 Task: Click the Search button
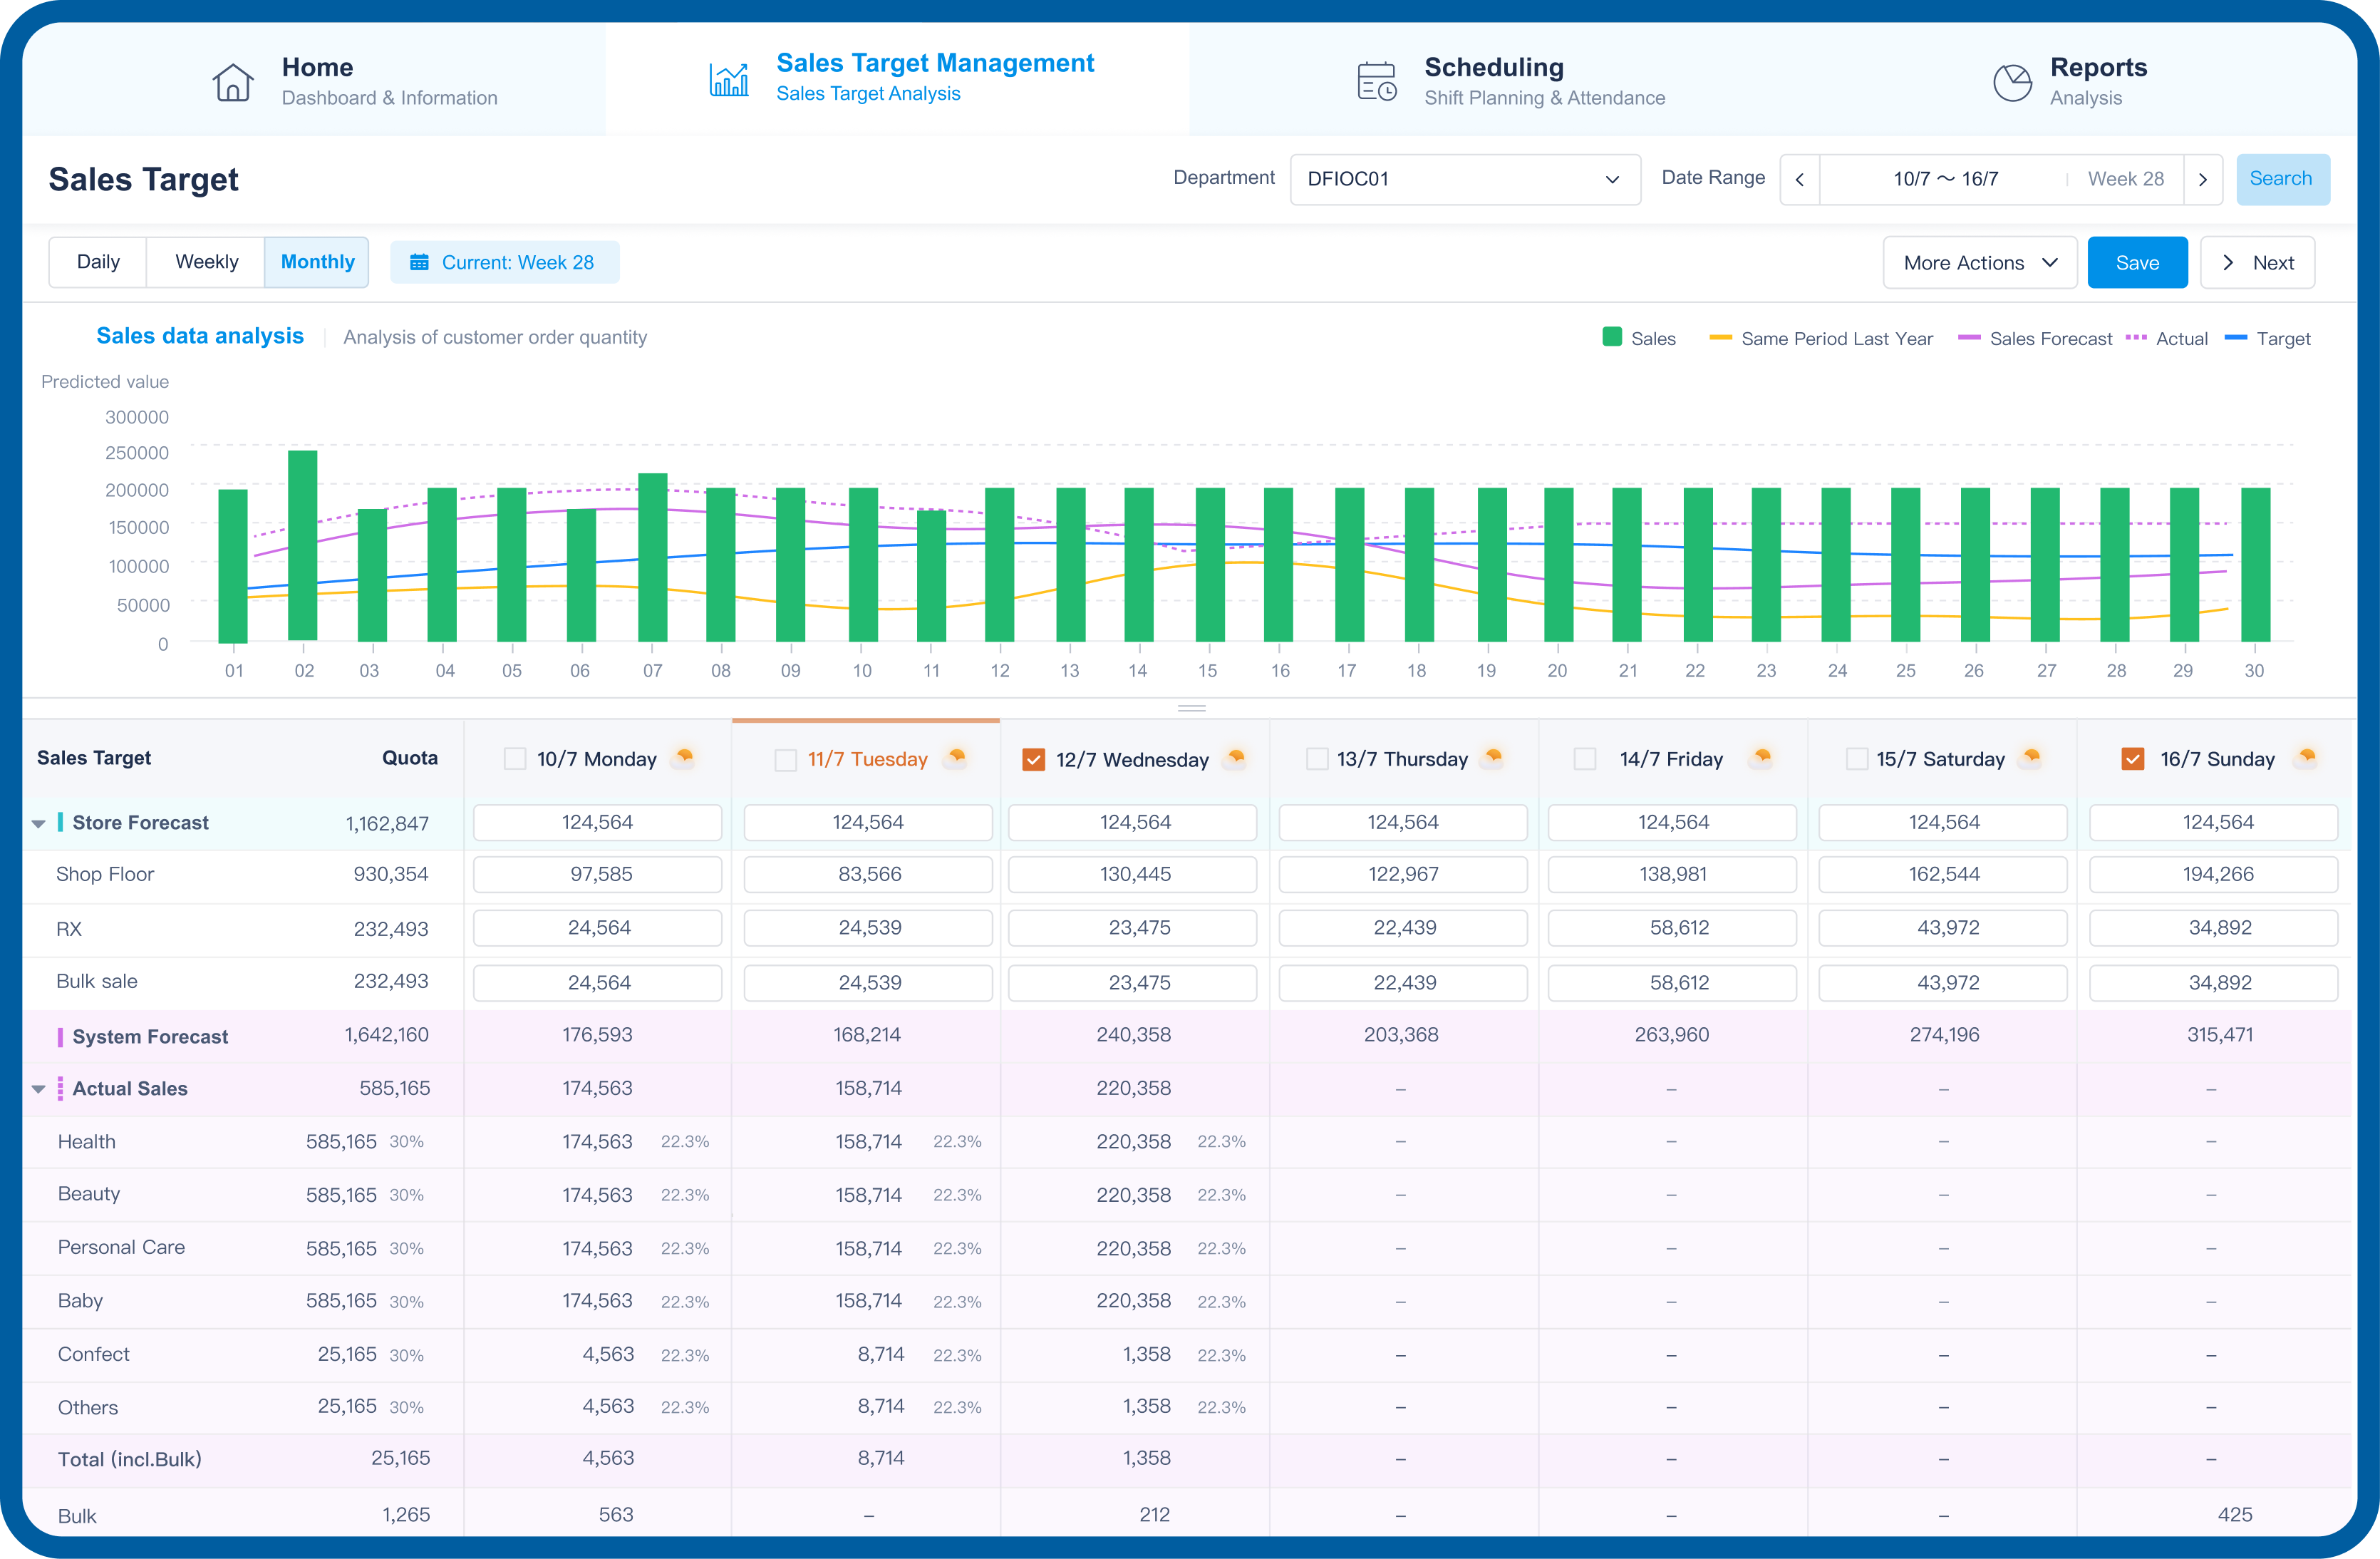point(2283,179)
